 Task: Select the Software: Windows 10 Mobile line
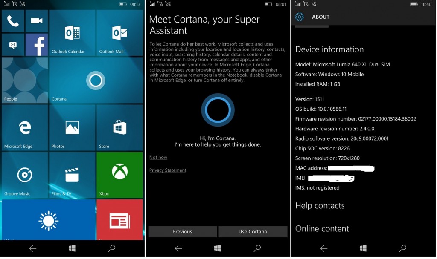(x=329, y=74)
